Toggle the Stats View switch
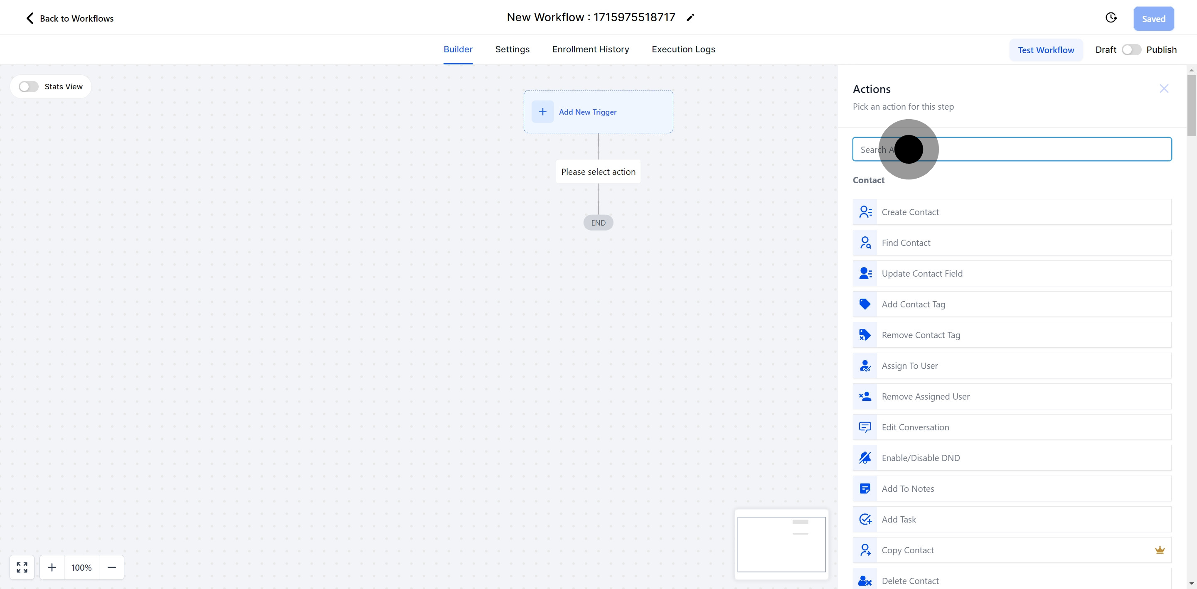Screen dimensions: 1197x589 [x=28, y=87]
